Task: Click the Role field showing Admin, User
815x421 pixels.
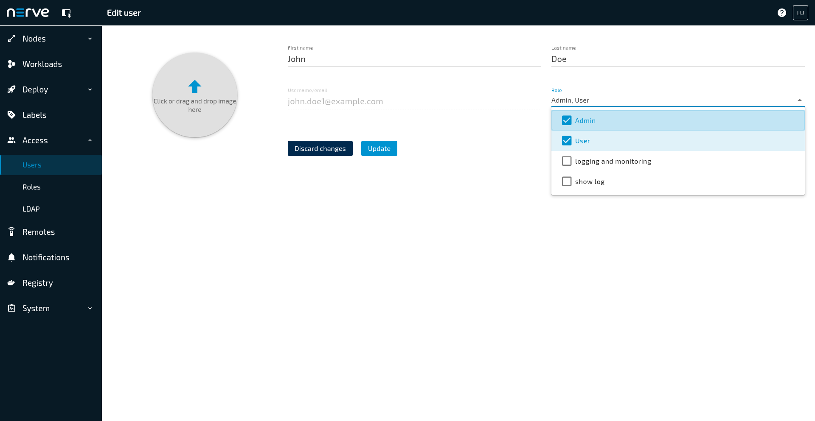Action: [x=678, y=100]
